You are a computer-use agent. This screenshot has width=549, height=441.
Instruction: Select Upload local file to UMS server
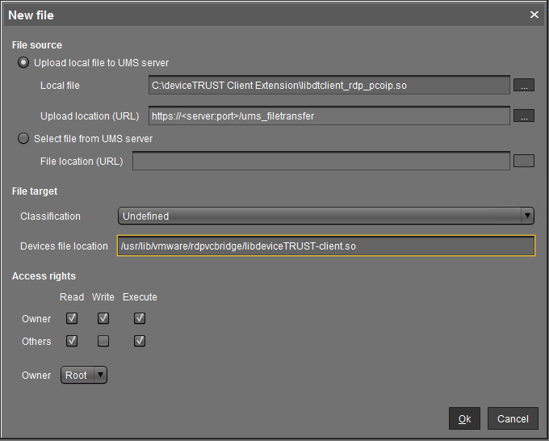coord(23,62)
